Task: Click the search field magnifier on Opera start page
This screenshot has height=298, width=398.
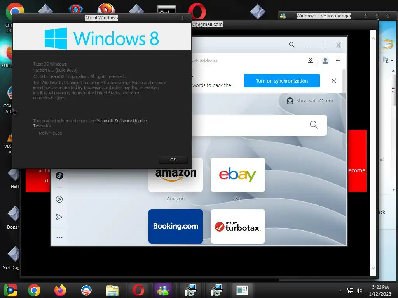Action: click(314, 125)
